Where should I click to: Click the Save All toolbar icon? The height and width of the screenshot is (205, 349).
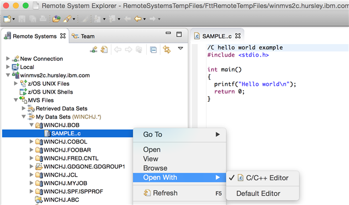tap(33, 19)
